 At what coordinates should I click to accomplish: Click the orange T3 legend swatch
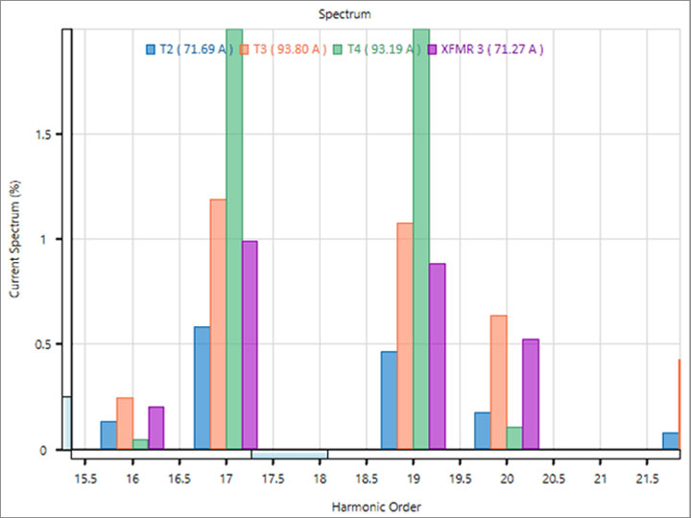pyautogui.click(x=245, y=49)
